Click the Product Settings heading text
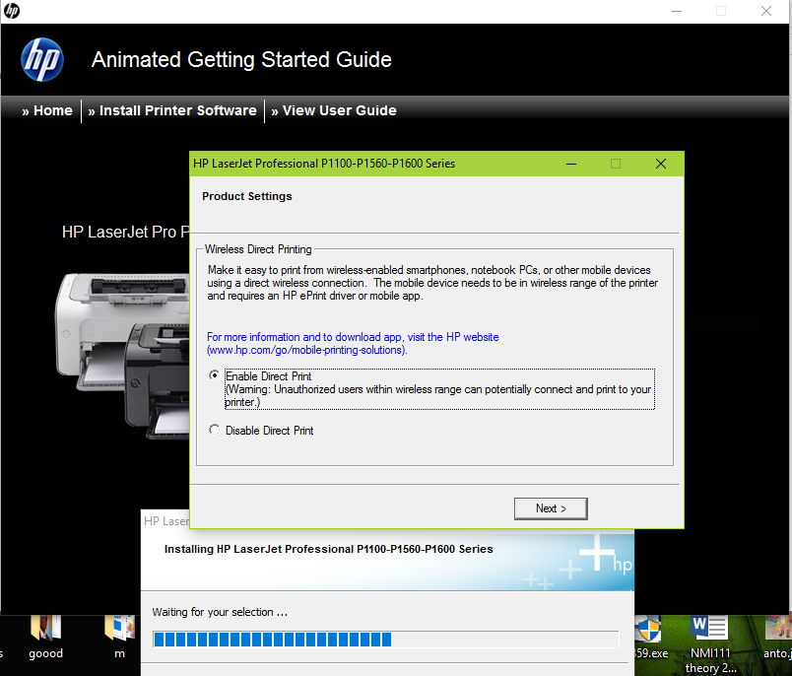Screen dimensions: 792x676 point(247,196)
